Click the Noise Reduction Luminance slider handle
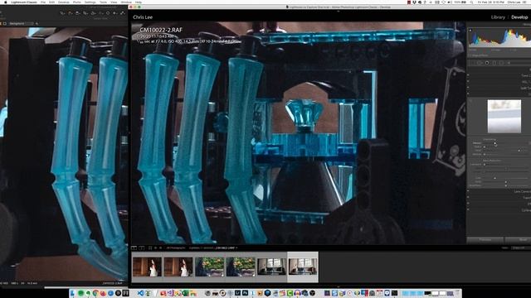531x298 pixels. [485, 165]
